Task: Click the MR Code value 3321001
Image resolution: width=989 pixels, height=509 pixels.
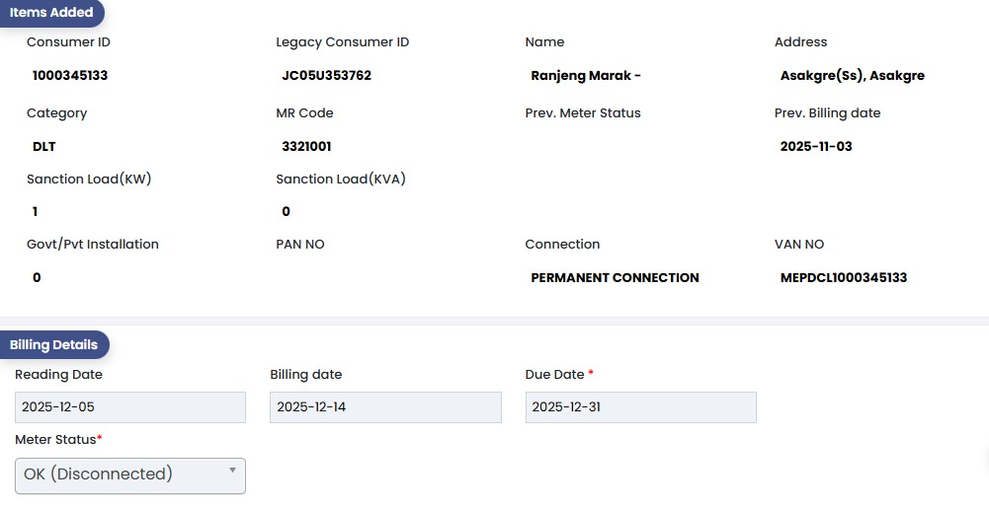Action: (306, 147)
